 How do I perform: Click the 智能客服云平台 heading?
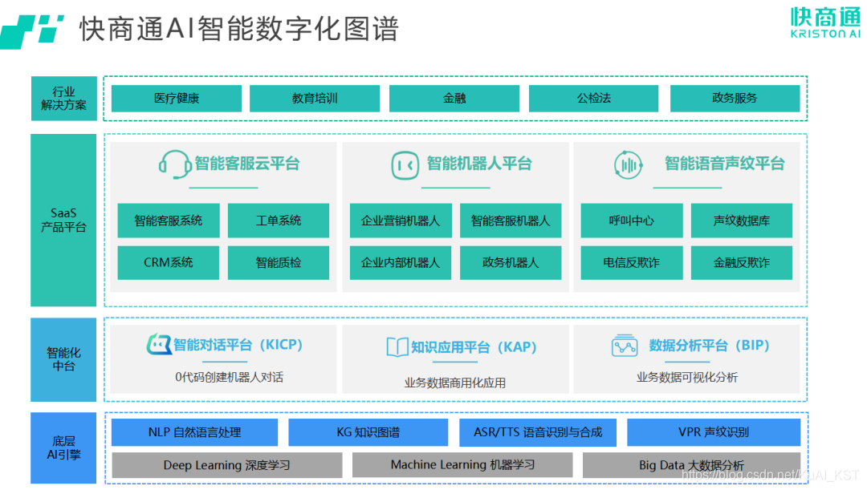247,164
